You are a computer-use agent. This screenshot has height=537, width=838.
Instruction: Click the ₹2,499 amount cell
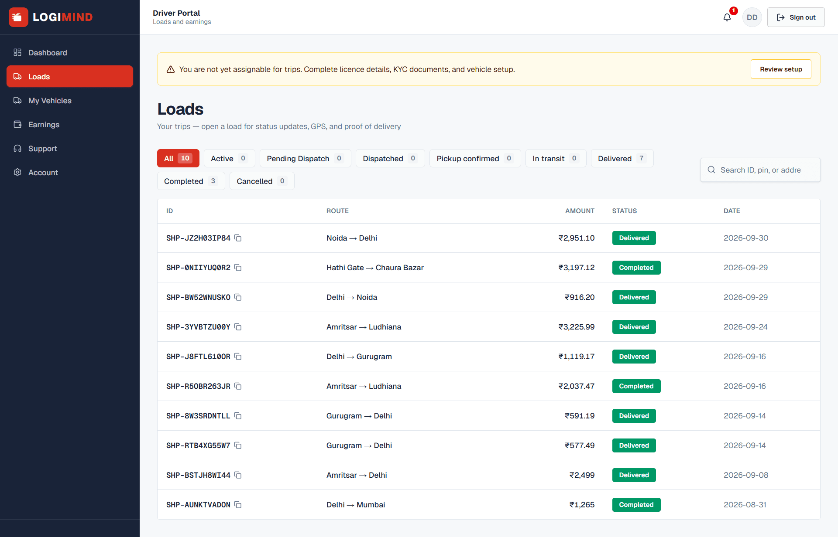pyautogui.click(x=582, y=475)
